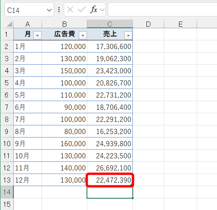Select sales cell 22,472,390

tap(110, 180)
